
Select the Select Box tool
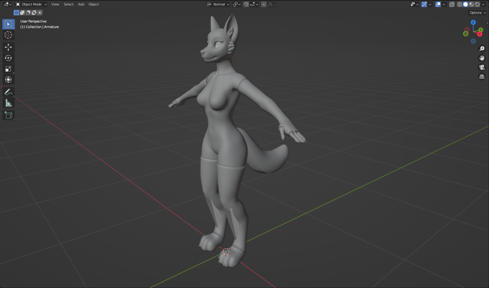[8, 24]
